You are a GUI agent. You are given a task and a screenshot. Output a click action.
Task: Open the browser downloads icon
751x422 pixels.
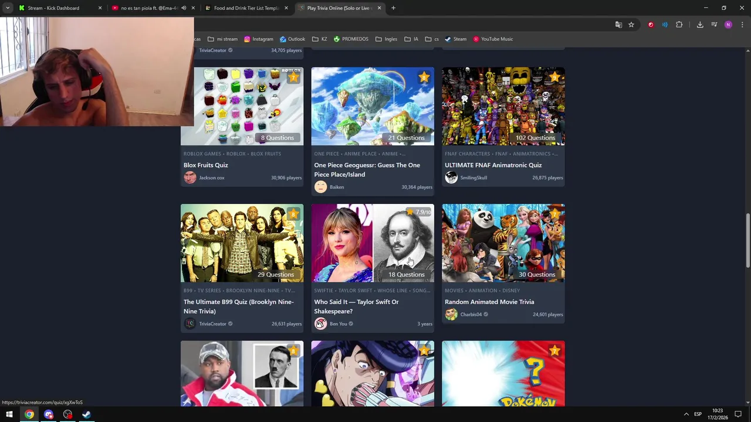[700, 25]
